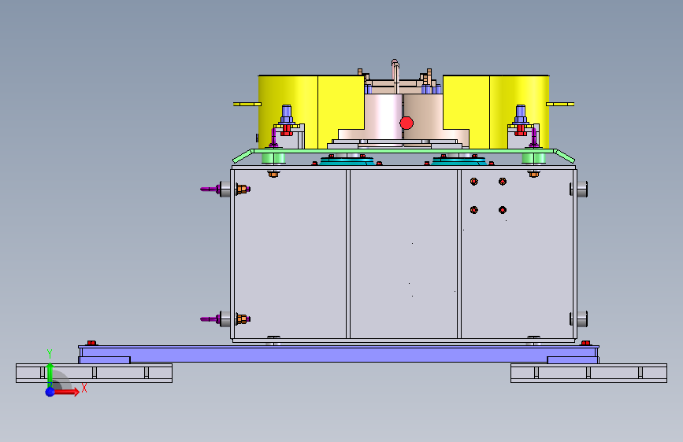Select the blue bolt inside the left yellow housing

[286, 114]
